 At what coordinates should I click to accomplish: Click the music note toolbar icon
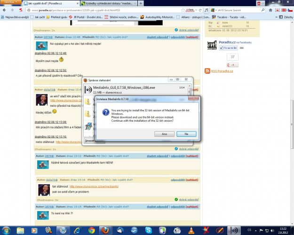(206, 10)
